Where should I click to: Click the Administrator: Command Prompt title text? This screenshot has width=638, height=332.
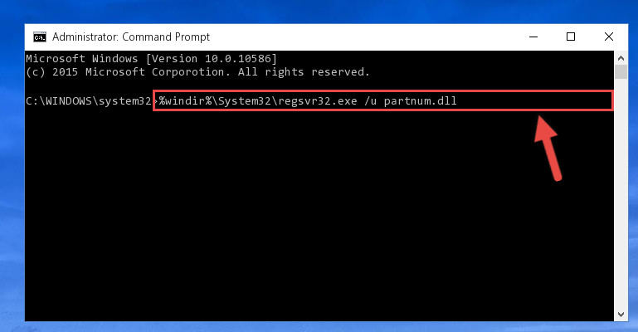131,37
